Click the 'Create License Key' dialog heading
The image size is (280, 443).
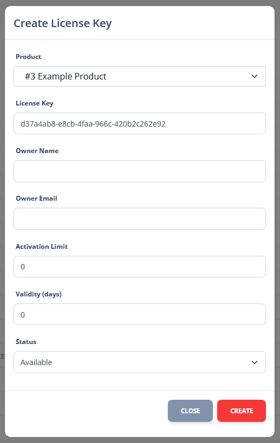[63, 23]
